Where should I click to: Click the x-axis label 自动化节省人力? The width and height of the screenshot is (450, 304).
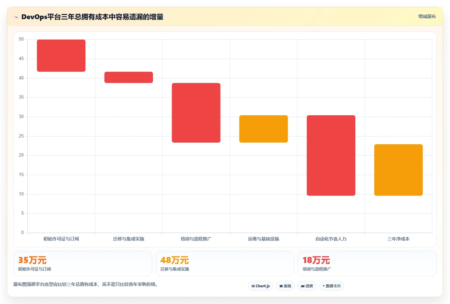331,239
